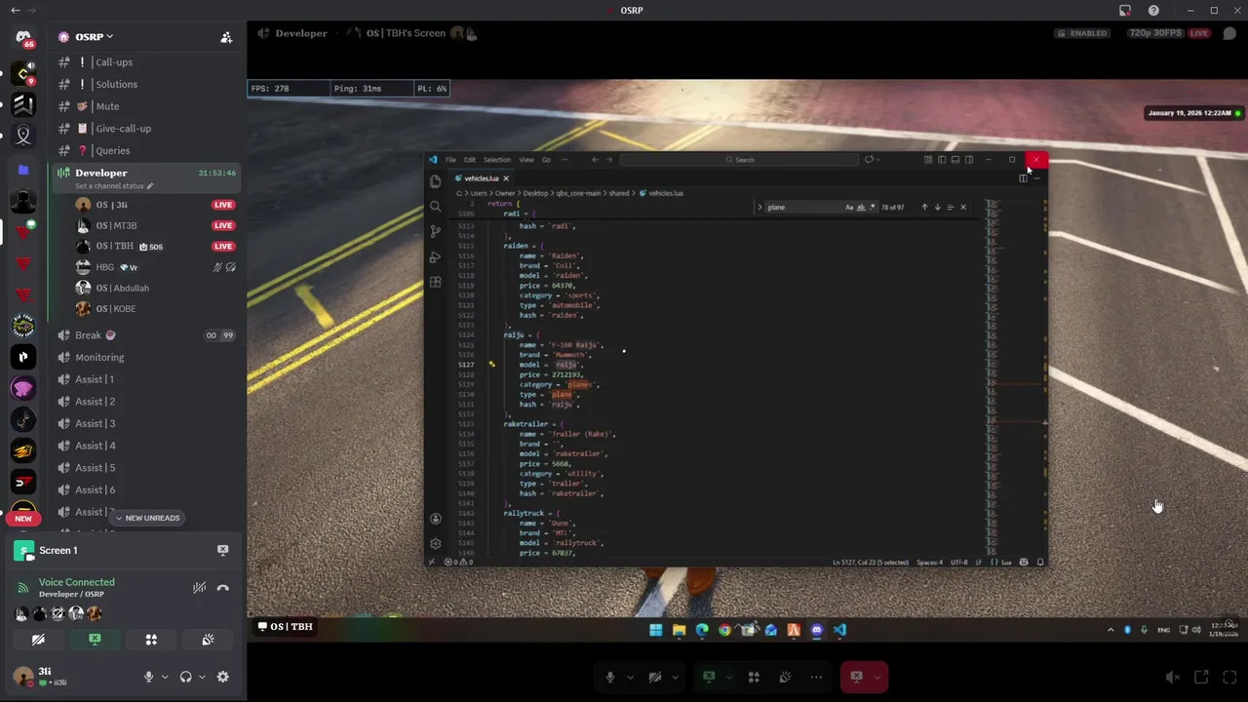Toggle screen share in voice panel

[95, 640]
